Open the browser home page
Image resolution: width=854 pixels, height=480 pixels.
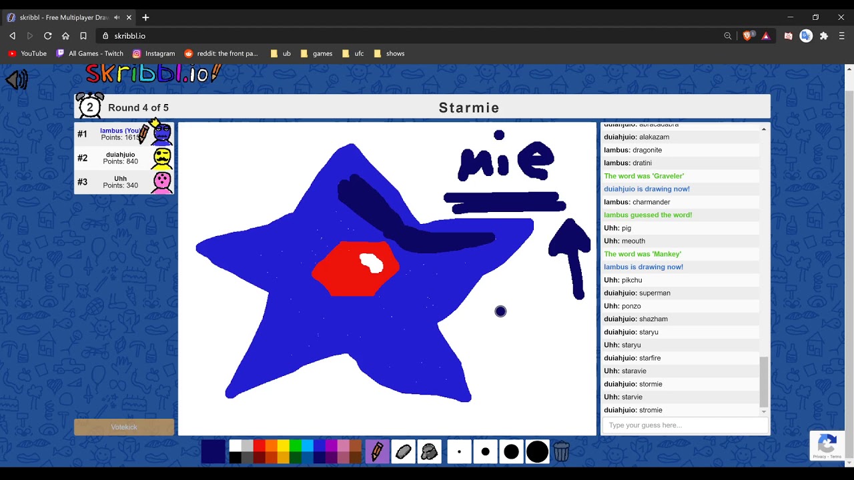pos(65,36)
